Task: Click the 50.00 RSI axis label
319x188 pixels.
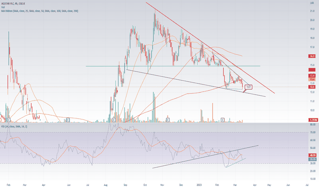Action: 313,148
